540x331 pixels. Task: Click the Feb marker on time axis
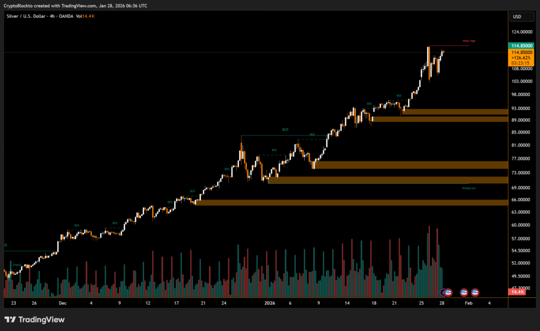[468, 304]
